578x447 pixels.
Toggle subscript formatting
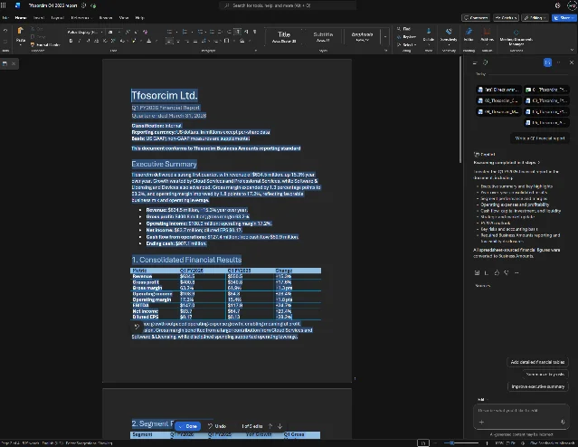tap(105, 41)
